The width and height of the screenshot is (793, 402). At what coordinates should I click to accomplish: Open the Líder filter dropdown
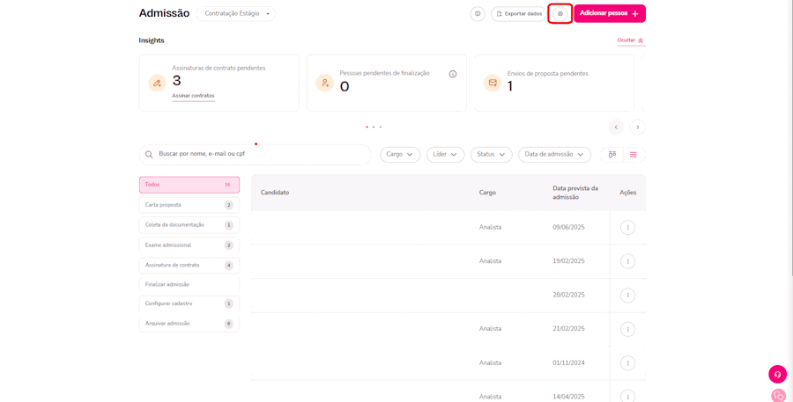click(x=445, y=155)
